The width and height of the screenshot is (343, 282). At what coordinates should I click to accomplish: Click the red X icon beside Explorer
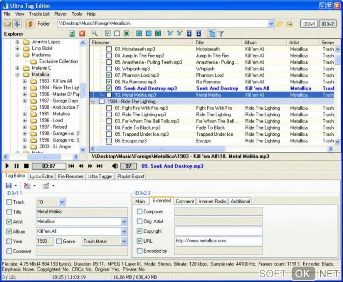82,34
